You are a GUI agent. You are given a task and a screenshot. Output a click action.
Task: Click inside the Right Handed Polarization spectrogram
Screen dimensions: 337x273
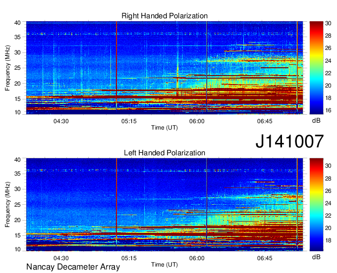(165, 68)
